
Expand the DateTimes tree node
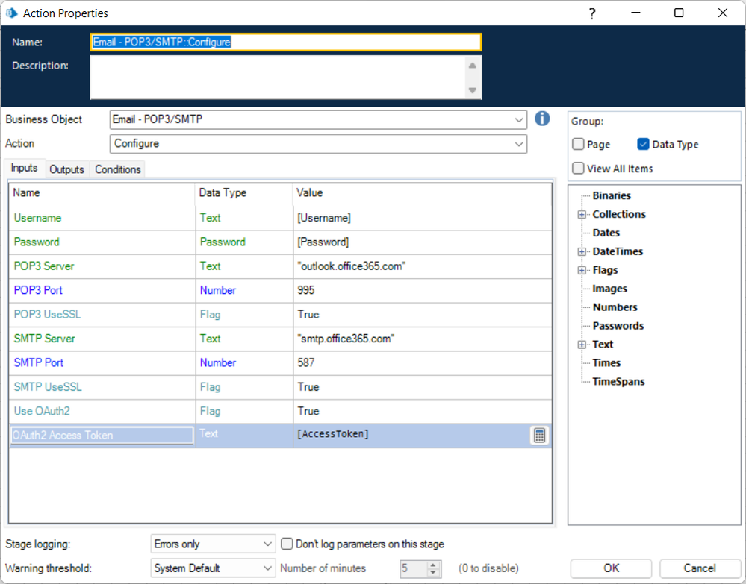click(x=582, y=252)
